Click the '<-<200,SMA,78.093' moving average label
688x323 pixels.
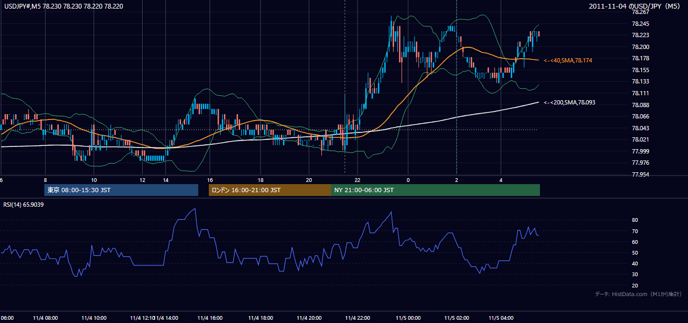[x=570, y=102]
